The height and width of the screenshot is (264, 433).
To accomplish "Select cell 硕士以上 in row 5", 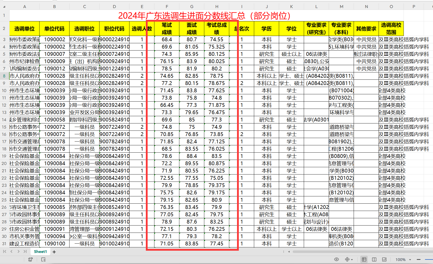I will [291, 54].
